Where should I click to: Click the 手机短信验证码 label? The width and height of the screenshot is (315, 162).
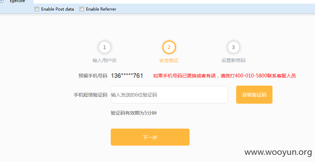(90, 95)
